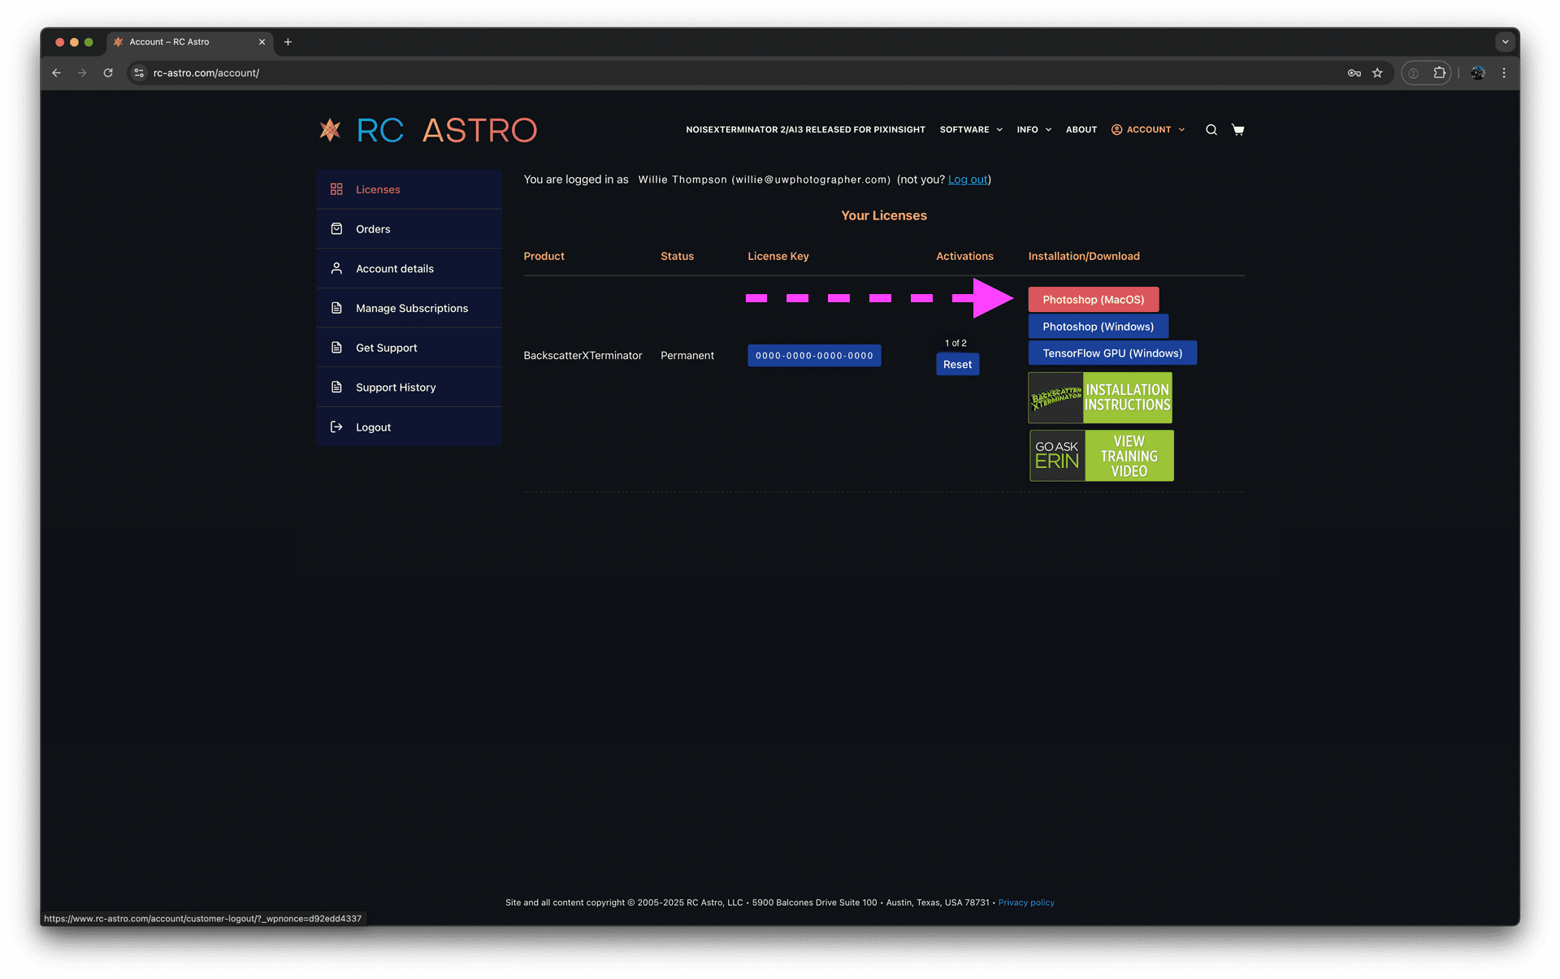This screenshot has width=1560, height=979.
Task: View site information icon in address bar
Action: tap(139, 73)
